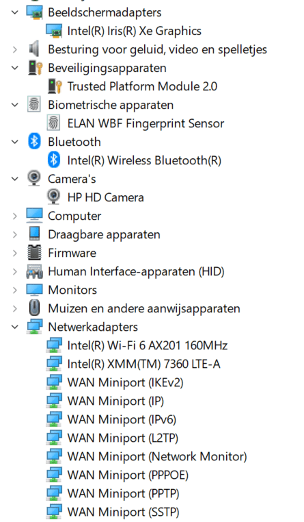304x522 pixels.
Task: Select WAN Miniport (SSTP) entry
Action: [x=123, y=512]
